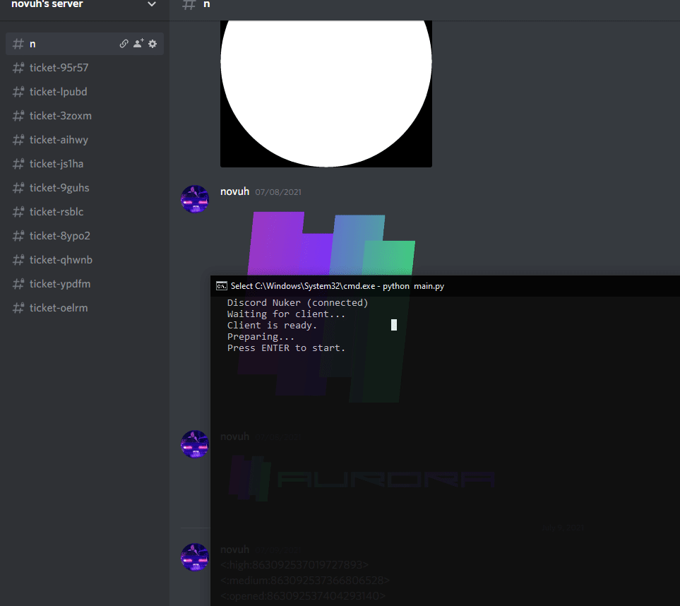Click the avatar next to the bottom message
680x606 pixels.
point(195,557)
